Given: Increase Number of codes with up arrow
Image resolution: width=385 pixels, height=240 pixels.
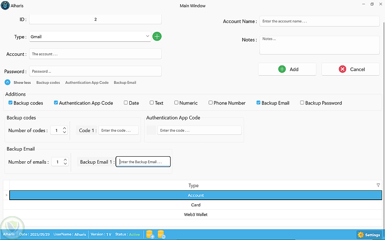Looking at the screenshot, I should click(64, 128).
